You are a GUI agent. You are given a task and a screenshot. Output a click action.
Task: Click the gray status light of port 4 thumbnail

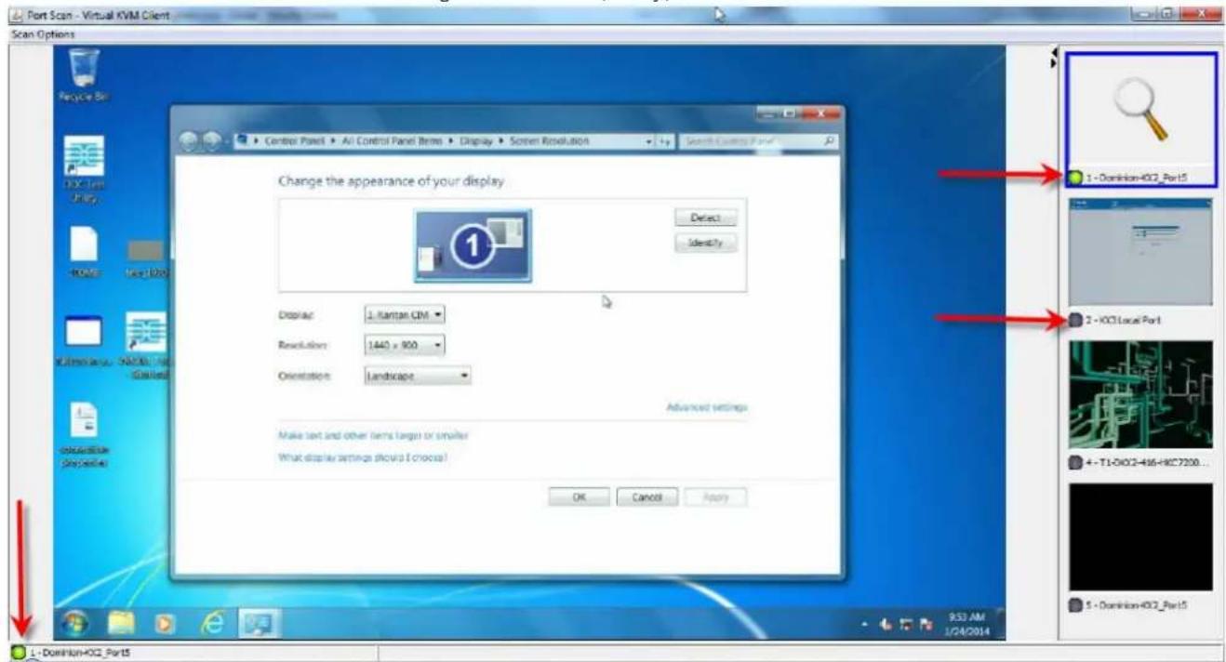[1076, 463]
